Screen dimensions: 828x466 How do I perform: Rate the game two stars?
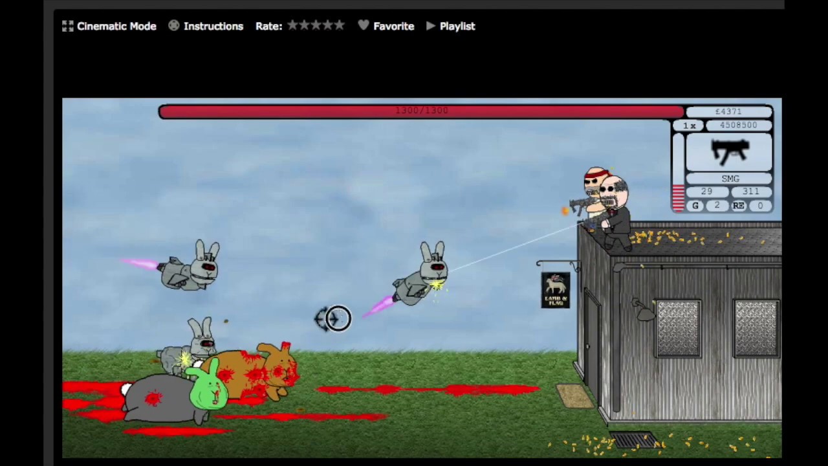(x=305, y=25)
